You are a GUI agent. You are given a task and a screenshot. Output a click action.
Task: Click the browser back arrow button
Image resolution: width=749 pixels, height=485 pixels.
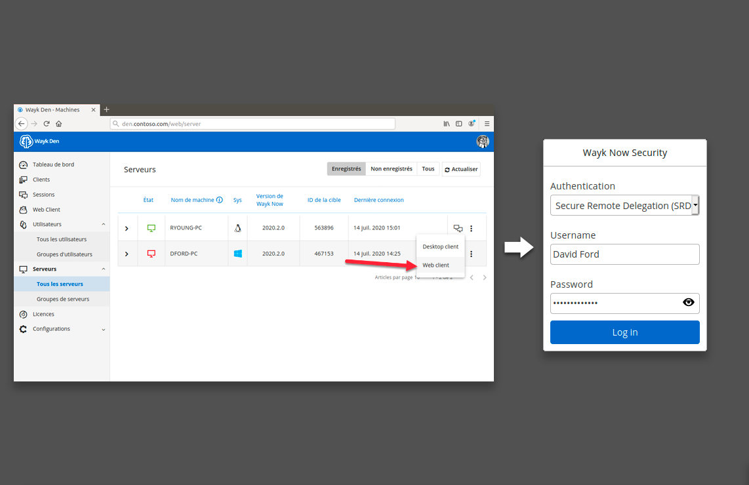point(22,124)
